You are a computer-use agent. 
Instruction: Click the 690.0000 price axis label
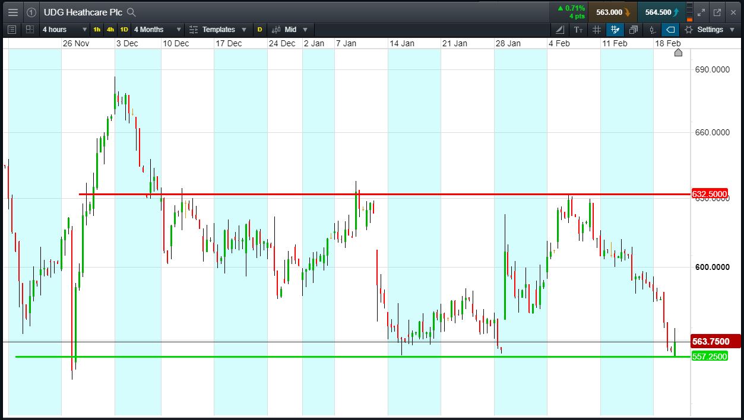tap(712, 70)
